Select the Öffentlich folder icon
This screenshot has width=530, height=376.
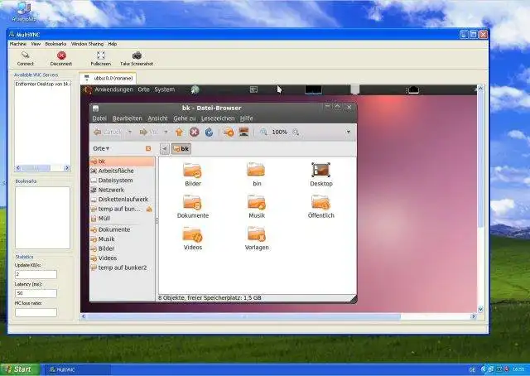click(320, 202)
